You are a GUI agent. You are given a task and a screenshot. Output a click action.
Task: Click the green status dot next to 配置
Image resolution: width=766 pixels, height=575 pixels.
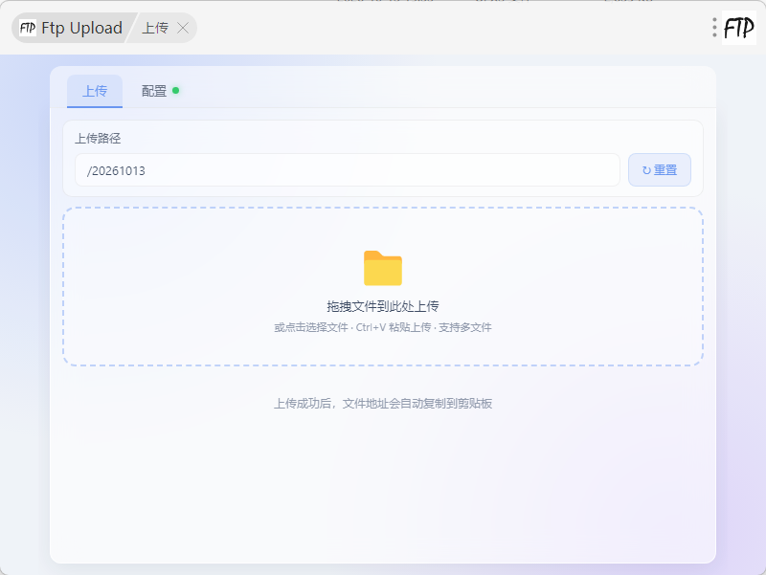click(176, 90)
